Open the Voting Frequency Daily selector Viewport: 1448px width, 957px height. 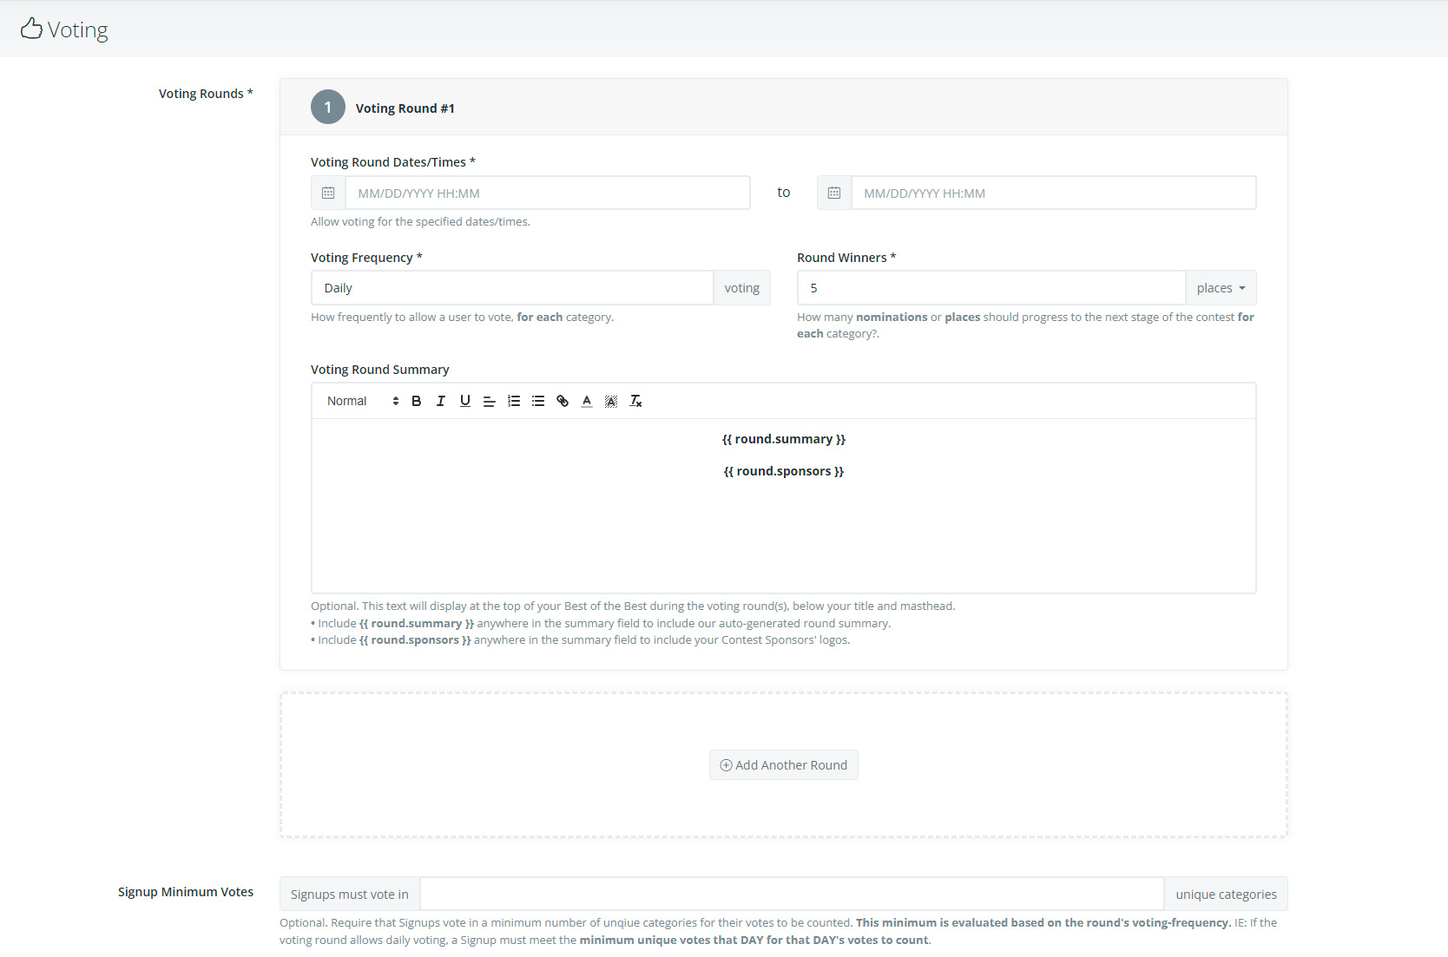point(511,288)
